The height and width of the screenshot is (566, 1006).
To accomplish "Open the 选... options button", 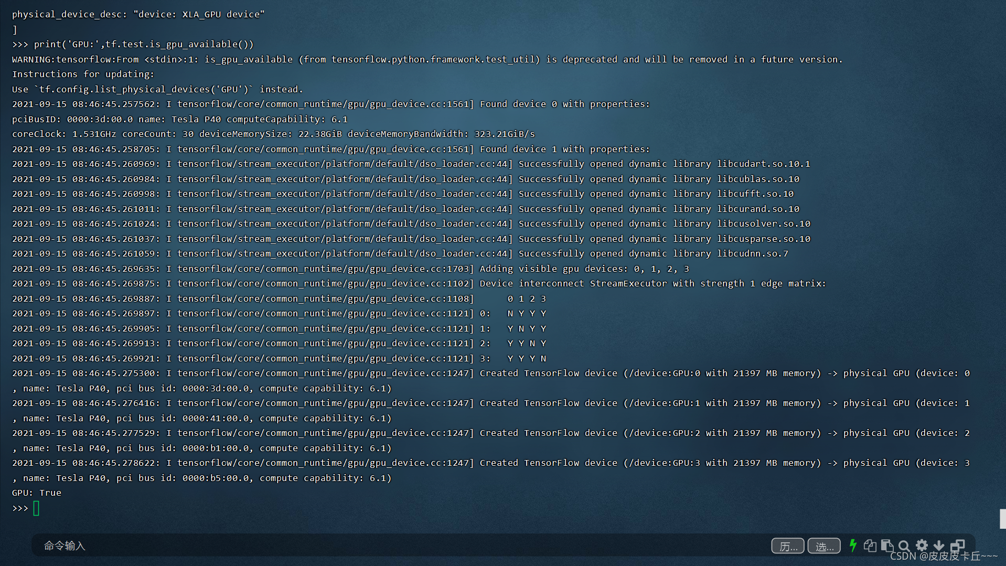I will [x=824, y=546].
